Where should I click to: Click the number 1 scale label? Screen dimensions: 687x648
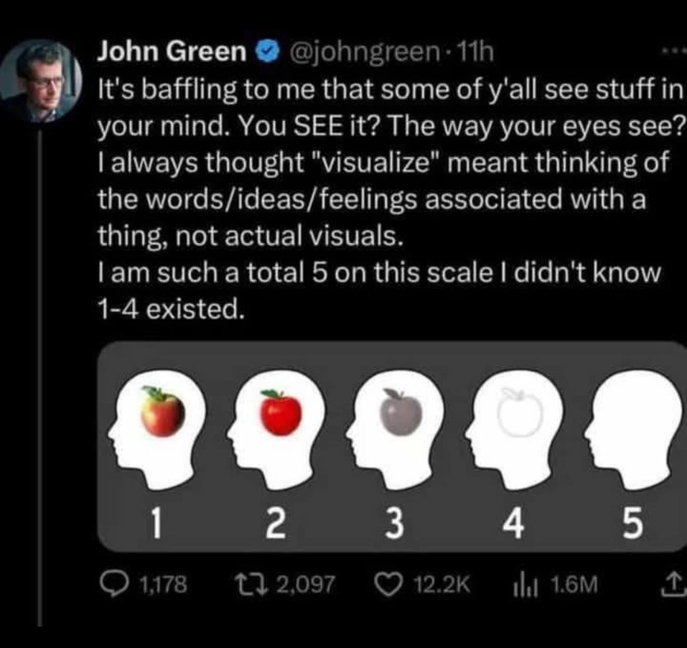[x=154, y=524]
